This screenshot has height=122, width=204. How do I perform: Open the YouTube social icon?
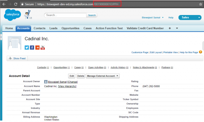(x=43, y=48)
